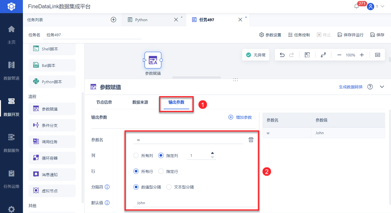Screen dimensions: 391x213
Task: Undo last canvas action
Action: [x=282, y=55]
